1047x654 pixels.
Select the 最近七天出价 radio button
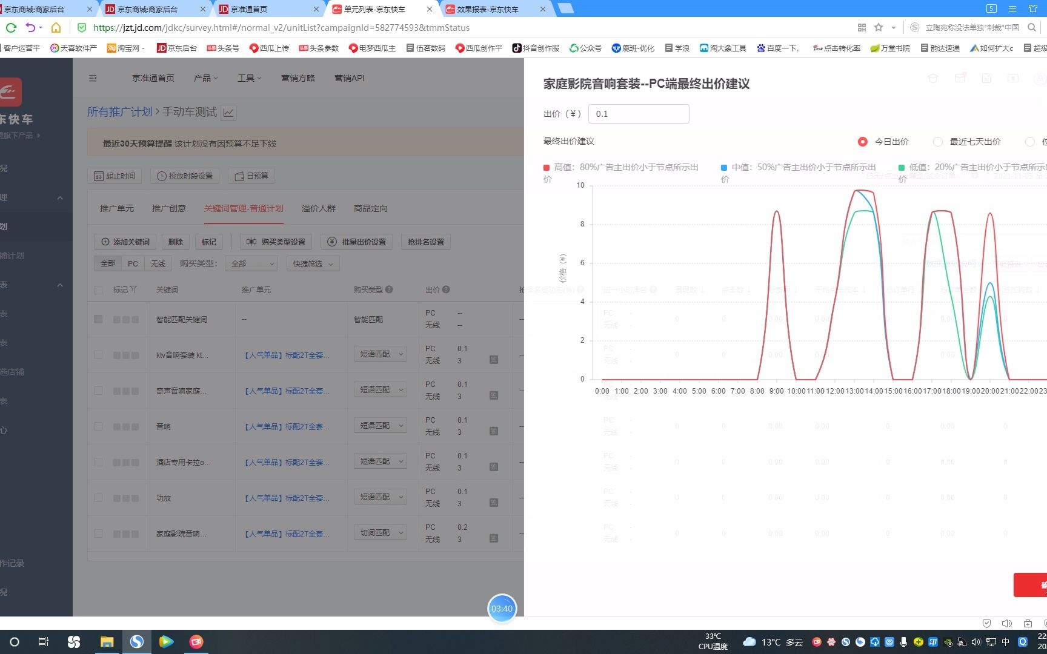937,142
